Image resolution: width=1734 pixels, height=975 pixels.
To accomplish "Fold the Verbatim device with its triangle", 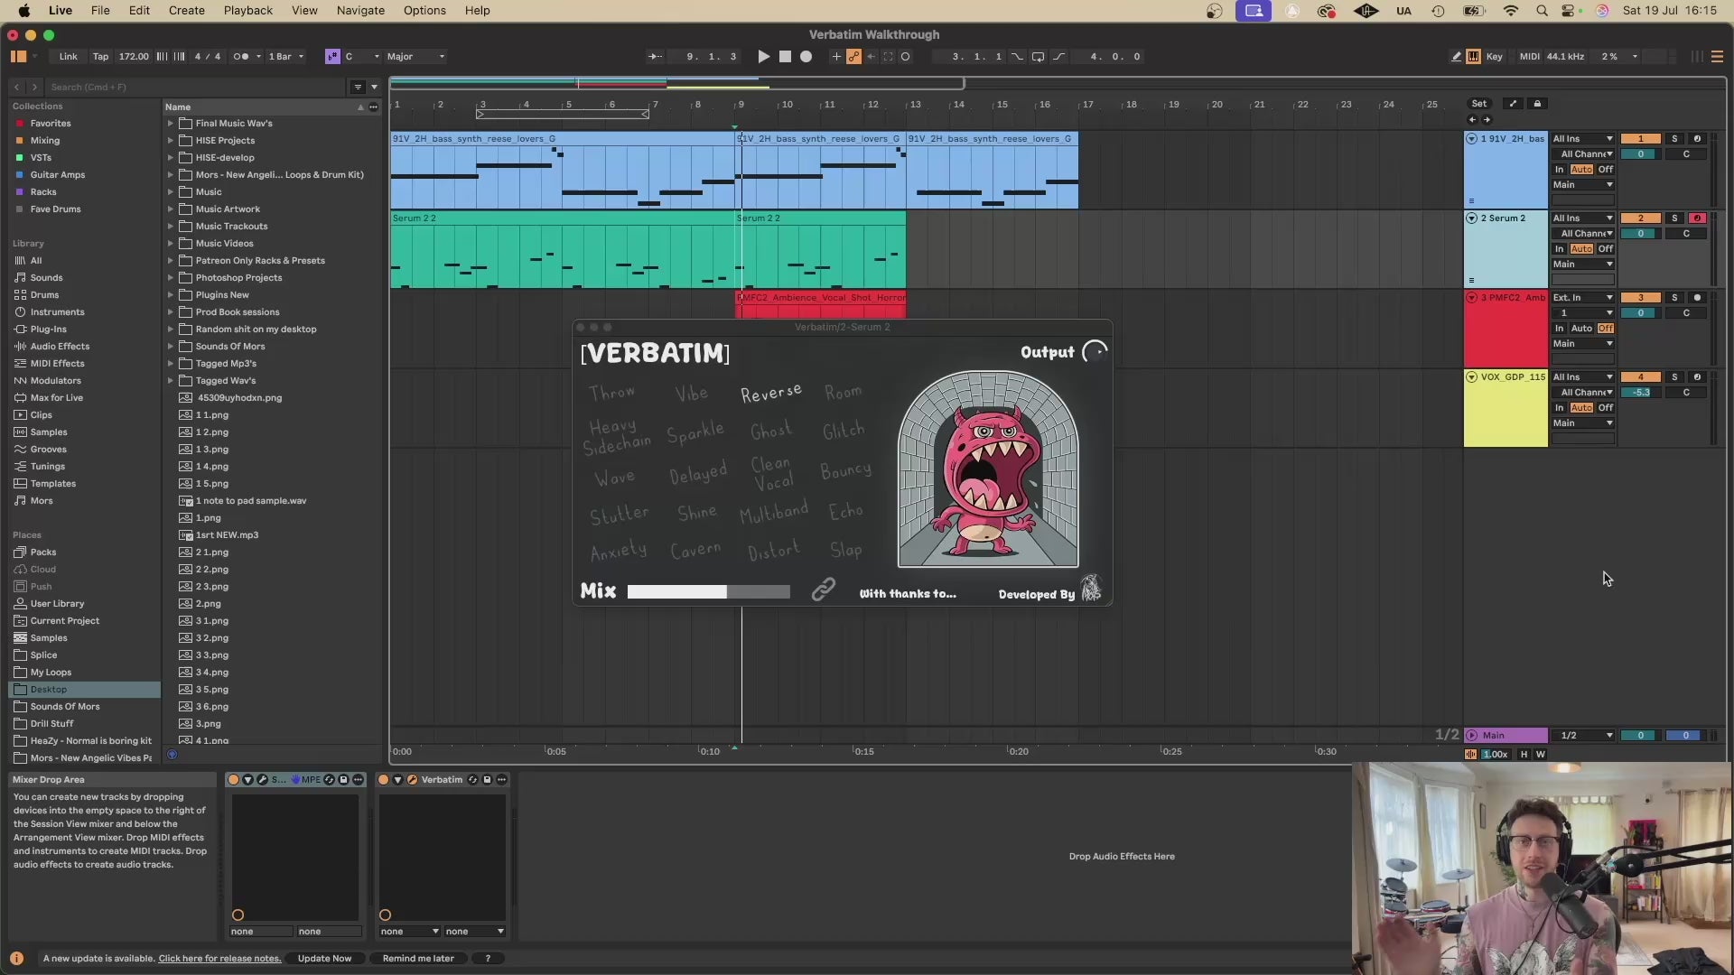I will click(397, 780).
